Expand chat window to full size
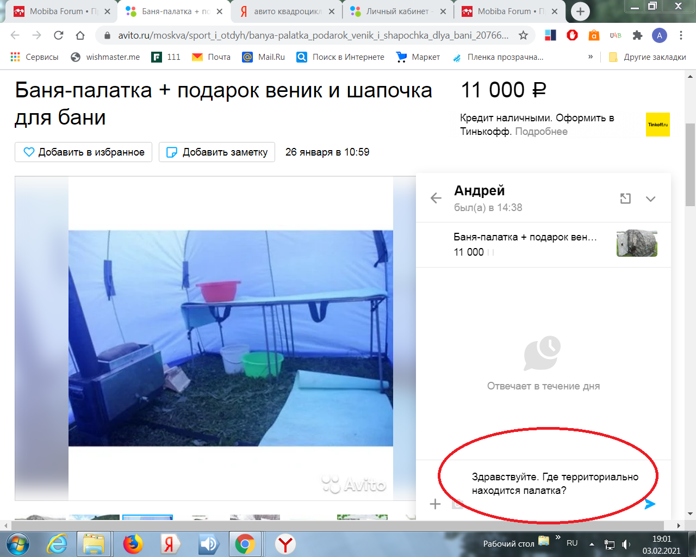696x557 pixels. (625, 199)
